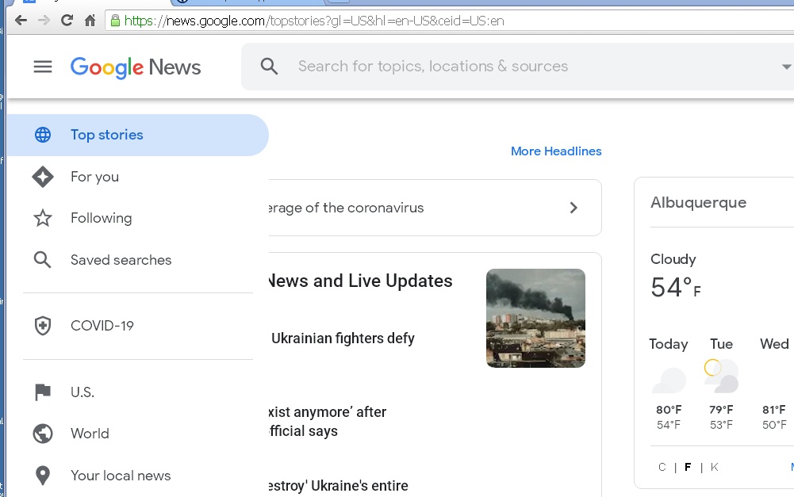Open the 'Ukrainian fighters defy' story

coord(343,338)
